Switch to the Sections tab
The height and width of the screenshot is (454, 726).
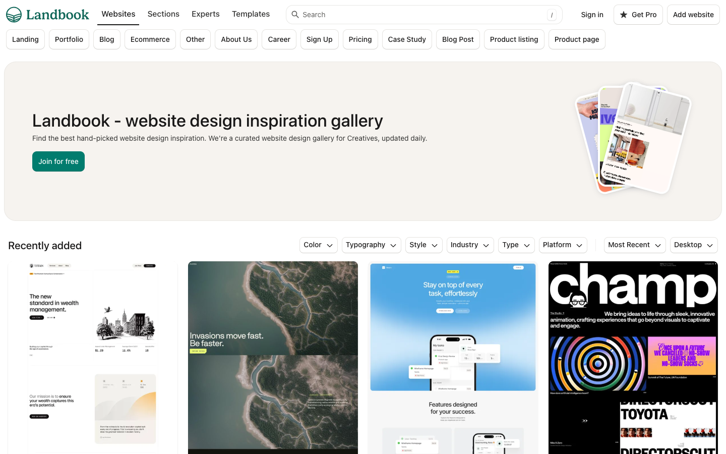[163, 14]
